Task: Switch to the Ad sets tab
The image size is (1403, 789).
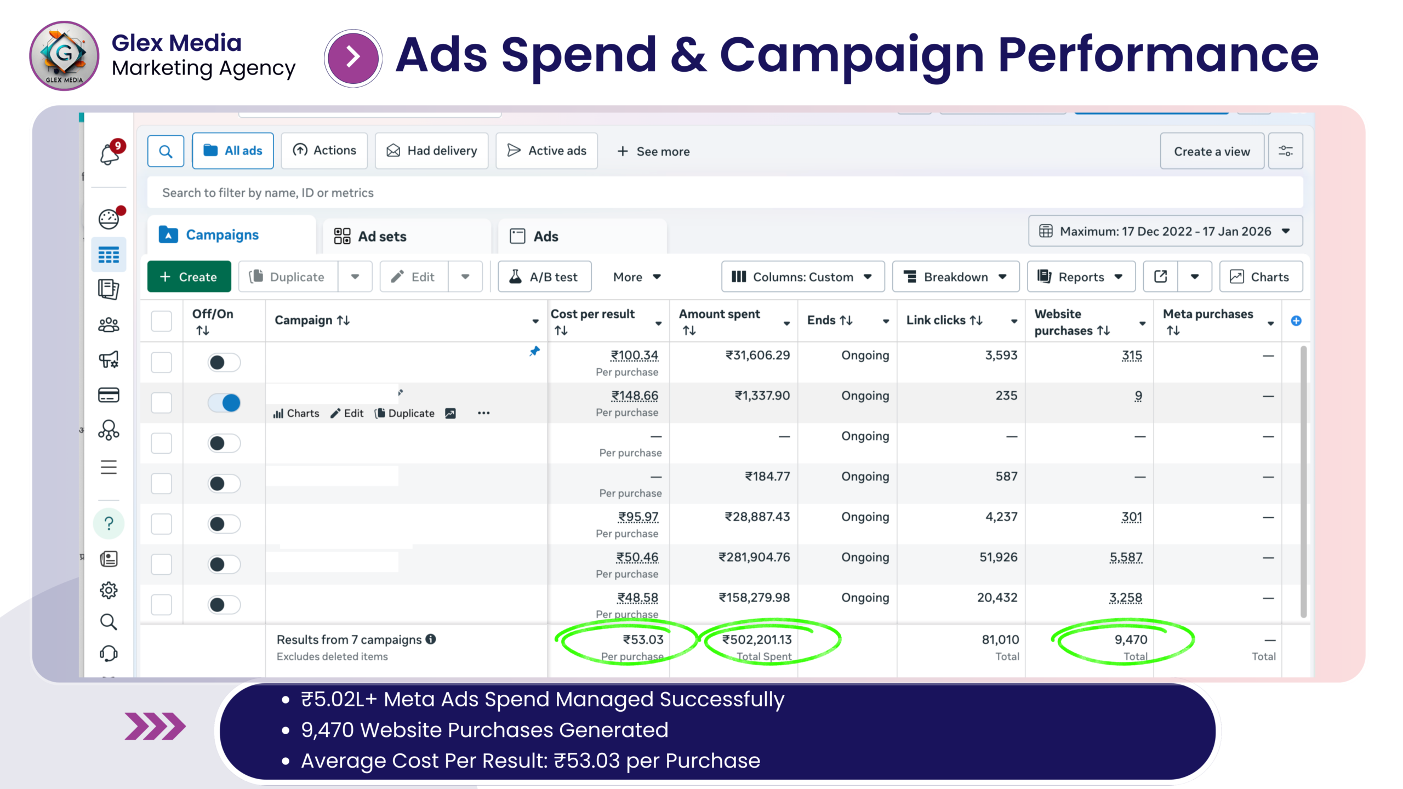Action: point(382,236)
